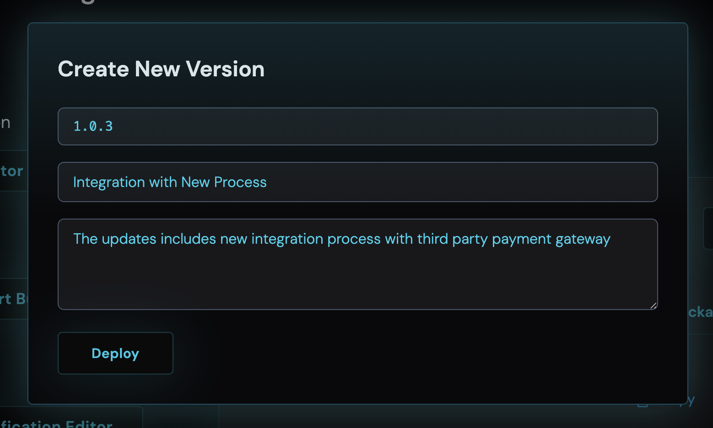Image resolution: width=713 pixels, height=428 pixels.
Task: Click the cut-off "py" link behind dialog
Action: 691,401
